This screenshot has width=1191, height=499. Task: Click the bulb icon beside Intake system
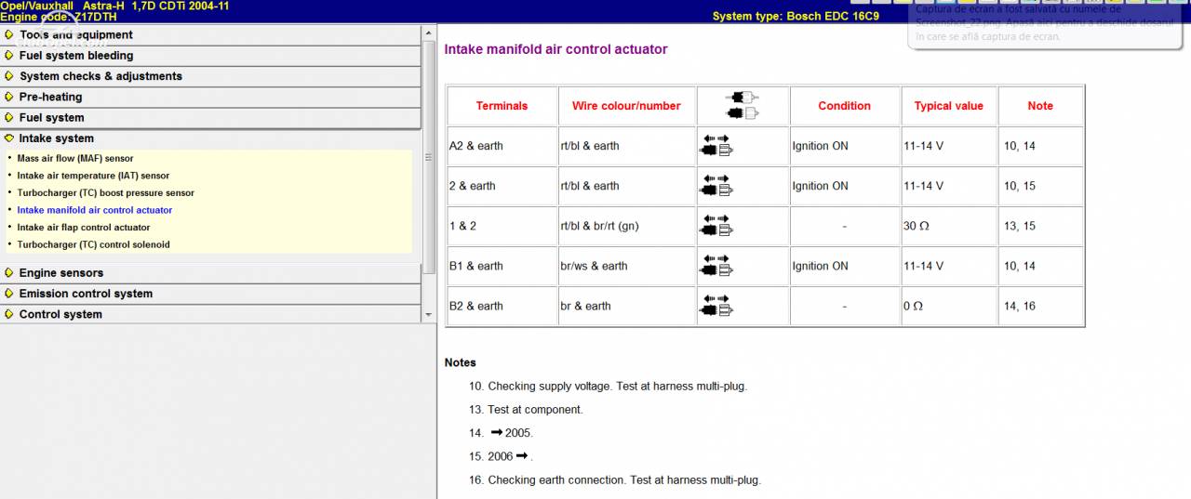[9, 138]
